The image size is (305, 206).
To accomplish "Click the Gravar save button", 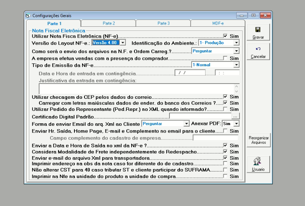I will (x=258, y=32).
